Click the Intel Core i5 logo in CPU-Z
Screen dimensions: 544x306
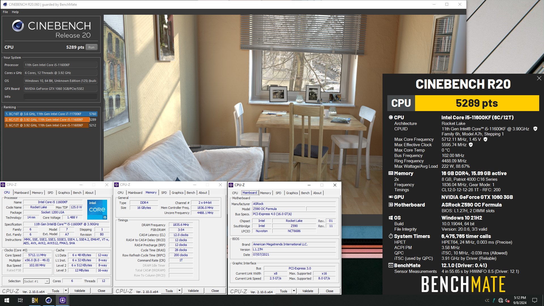[97, 209]
